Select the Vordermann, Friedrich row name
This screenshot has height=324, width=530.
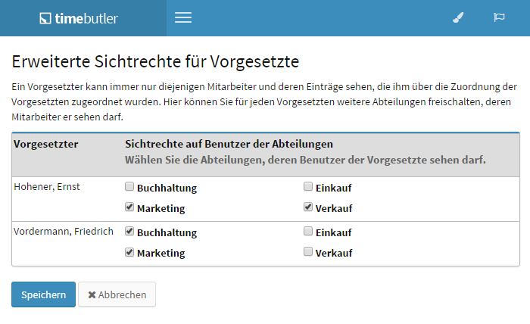coord(63,232)
